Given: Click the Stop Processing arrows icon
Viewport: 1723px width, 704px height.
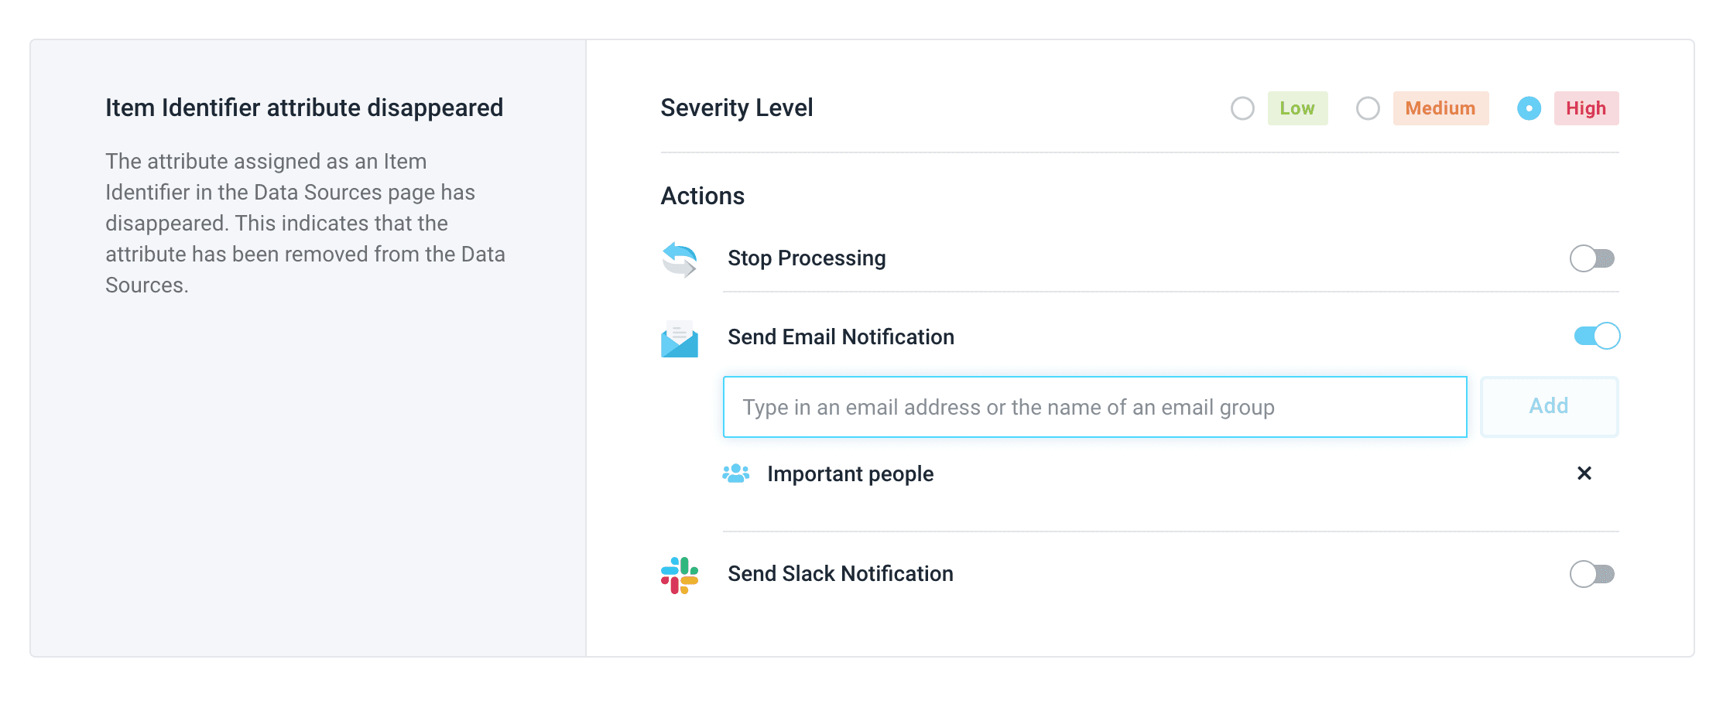Looking at the screenshot, I should (x=680, y=259).
